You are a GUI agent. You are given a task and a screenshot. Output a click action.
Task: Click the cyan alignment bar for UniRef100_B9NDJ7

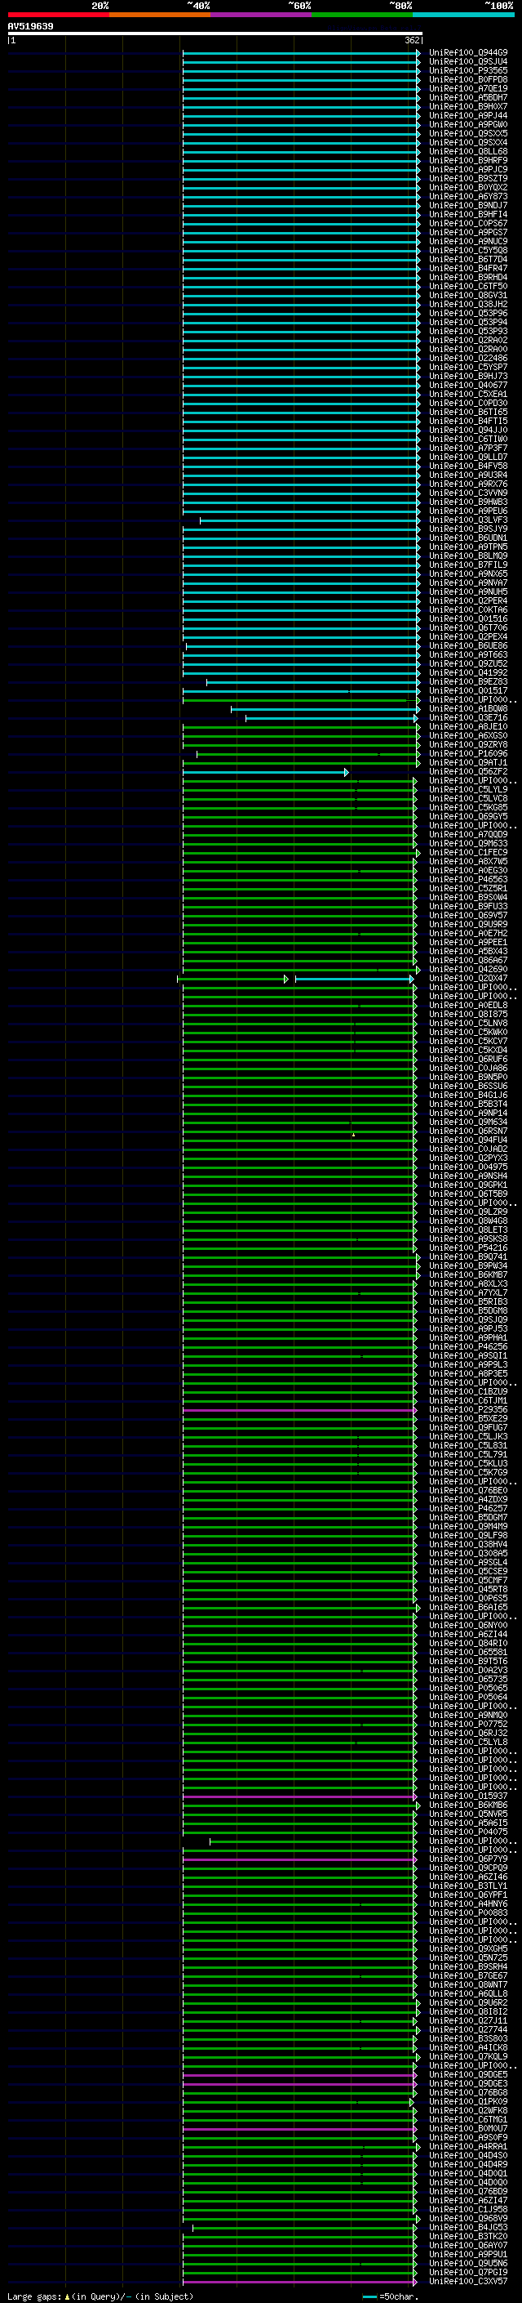pos(301,206)
